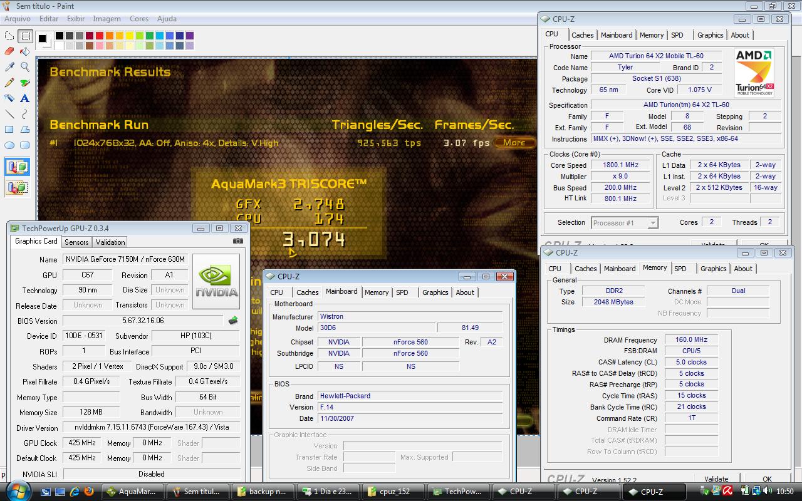Click the AMD Turion logo in CPU-Z
Image resolution: width=802 pixels, height=501 pixels.
pos(754,73)
